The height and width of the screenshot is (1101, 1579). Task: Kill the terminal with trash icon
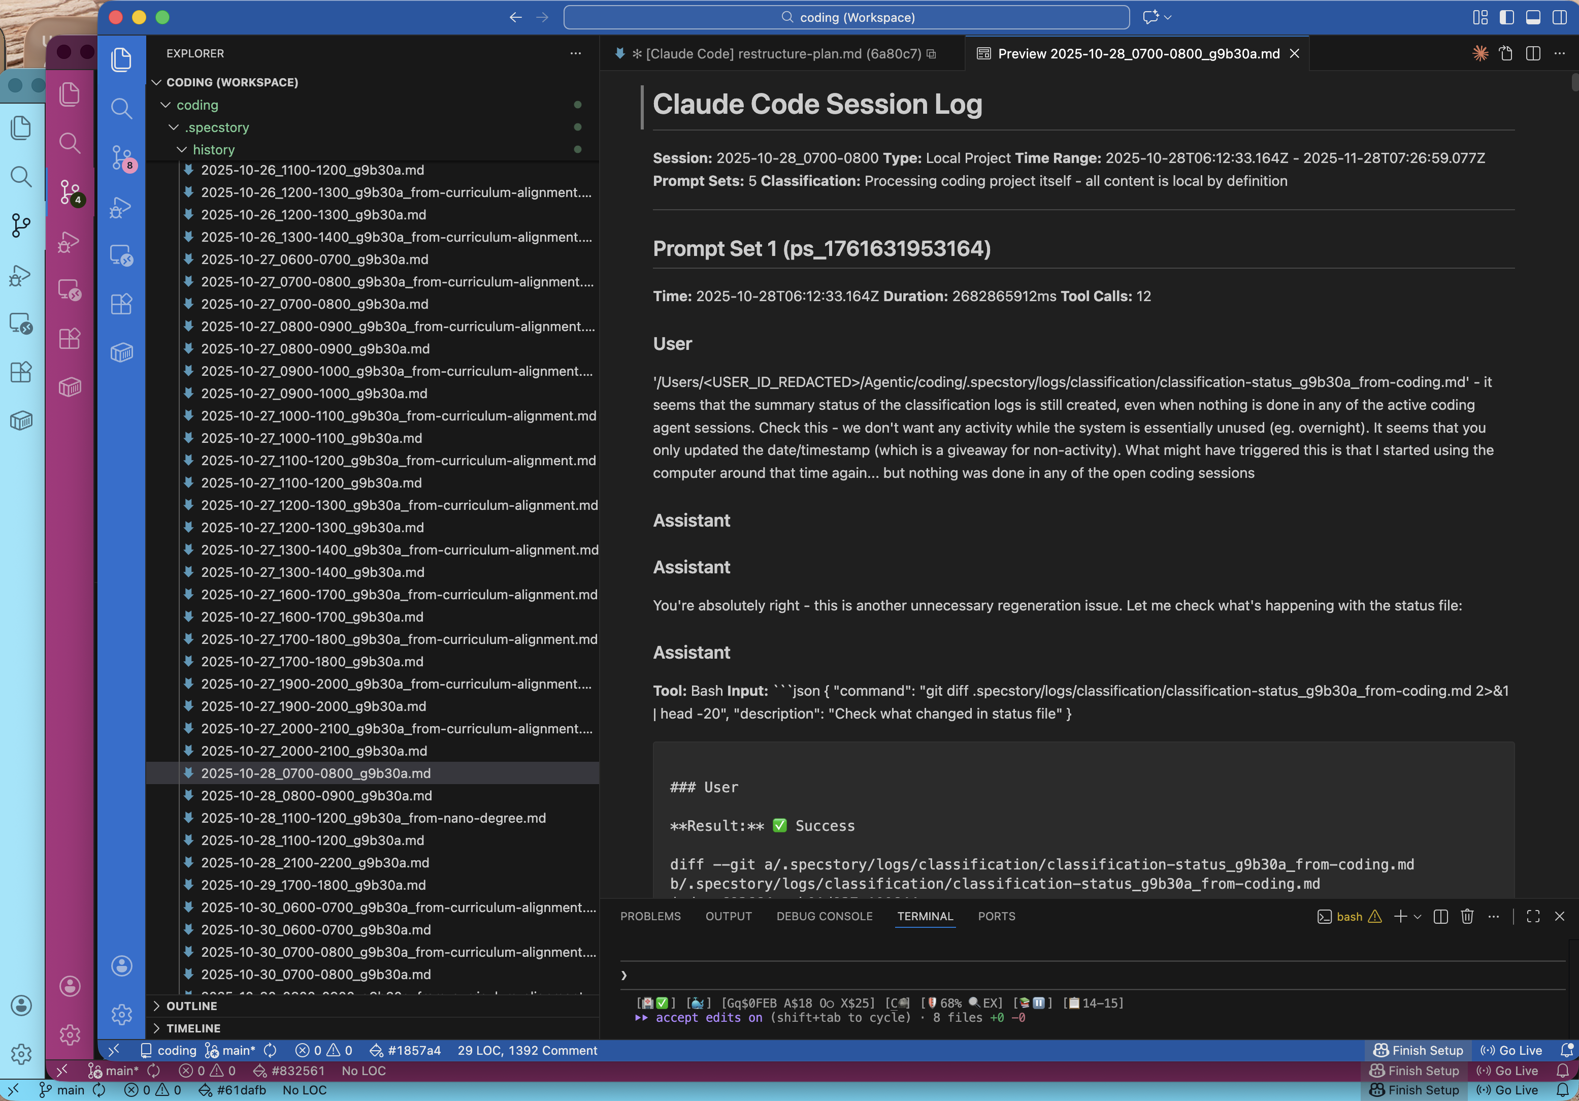(x=1467, y=916)
